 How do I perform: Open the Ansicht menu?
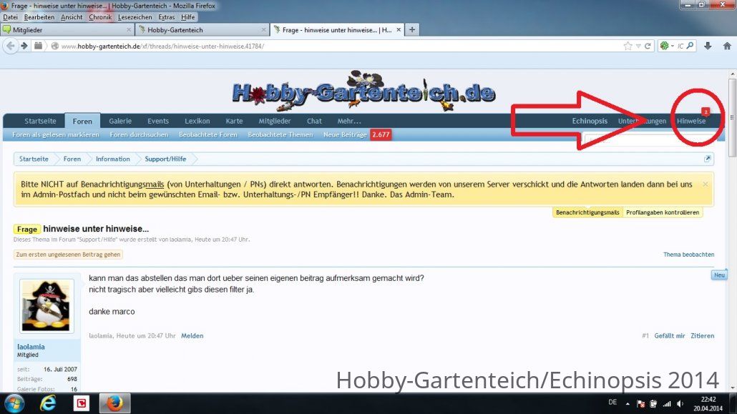(x=72, y=17)
